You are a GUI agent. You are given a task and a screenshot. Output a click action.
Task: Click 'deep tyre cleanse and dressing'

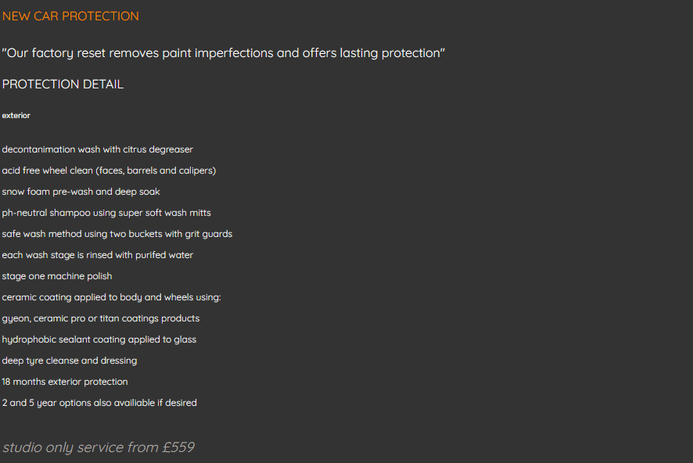point(69,361)
